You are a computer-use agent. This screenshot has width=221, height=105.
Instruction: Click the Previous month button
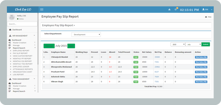(x=49, y=46)
